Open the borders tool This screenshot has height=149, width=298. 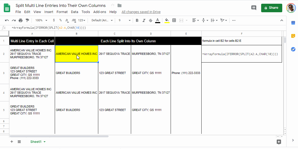[x=174, y=20]
